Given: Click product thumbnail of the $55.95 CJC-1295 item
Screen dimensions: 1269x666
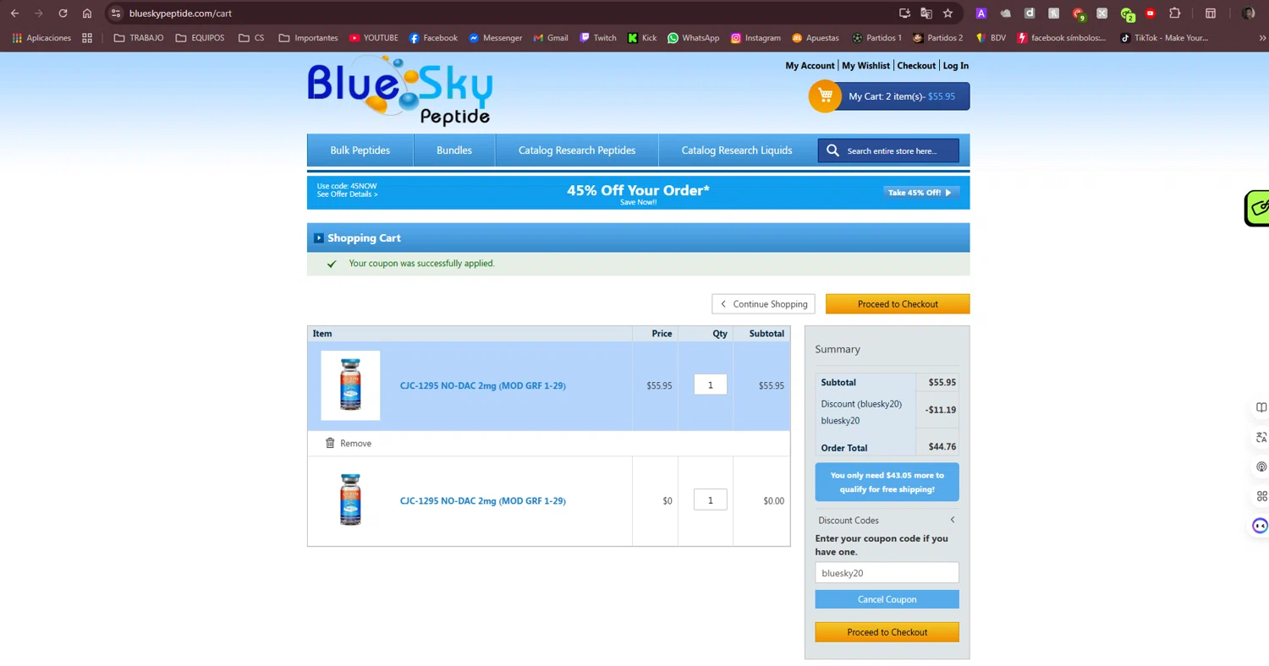Looking at the screenshot, I should point(350,385).
